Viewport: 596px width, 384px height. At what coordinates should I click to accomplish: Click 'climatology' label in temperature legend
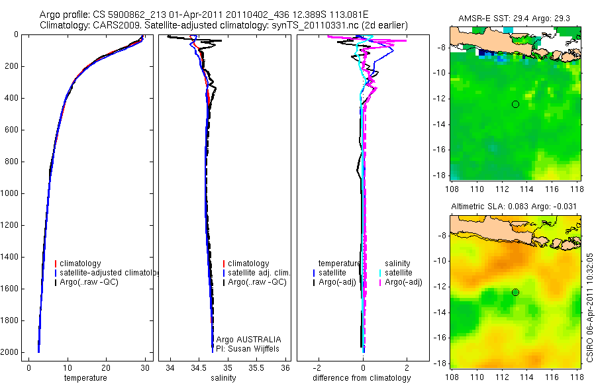[80, 264]
